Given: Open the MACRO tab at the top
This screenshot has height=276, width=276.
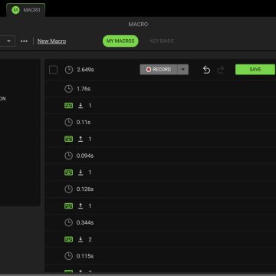Looking at the screenshot, I should pos(26,10).
